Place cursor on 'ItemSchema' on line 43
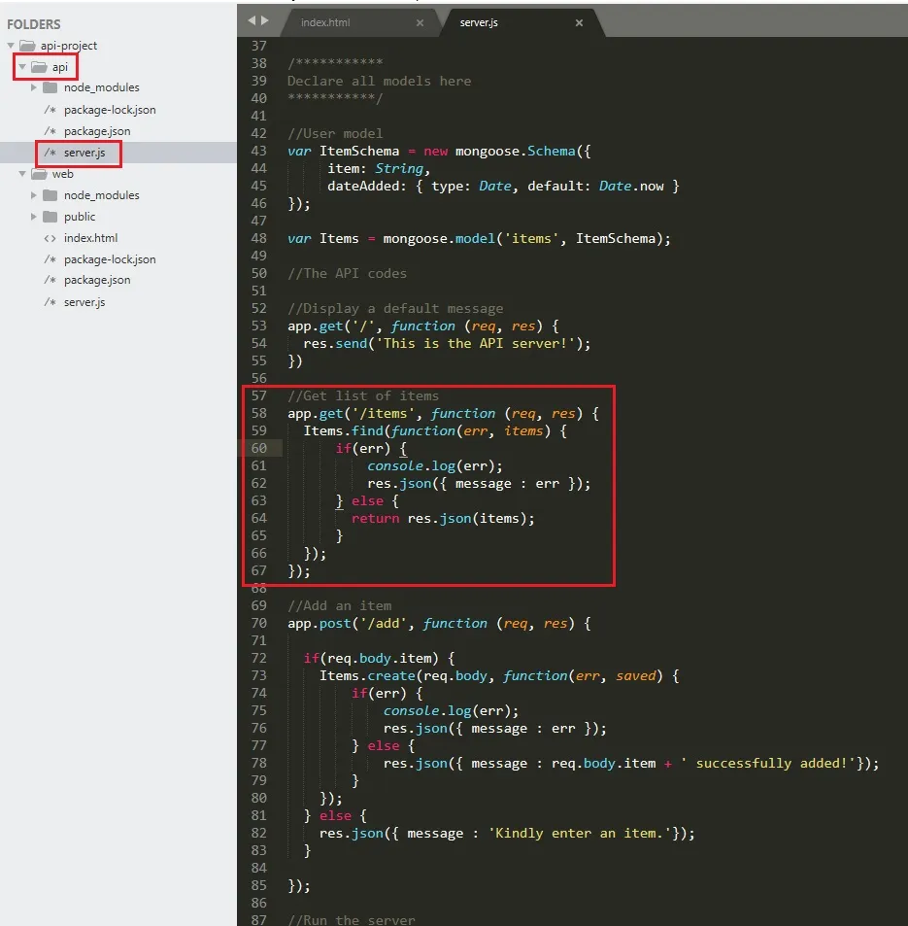This screenshot has width=908, height=926. click(359, 152)
